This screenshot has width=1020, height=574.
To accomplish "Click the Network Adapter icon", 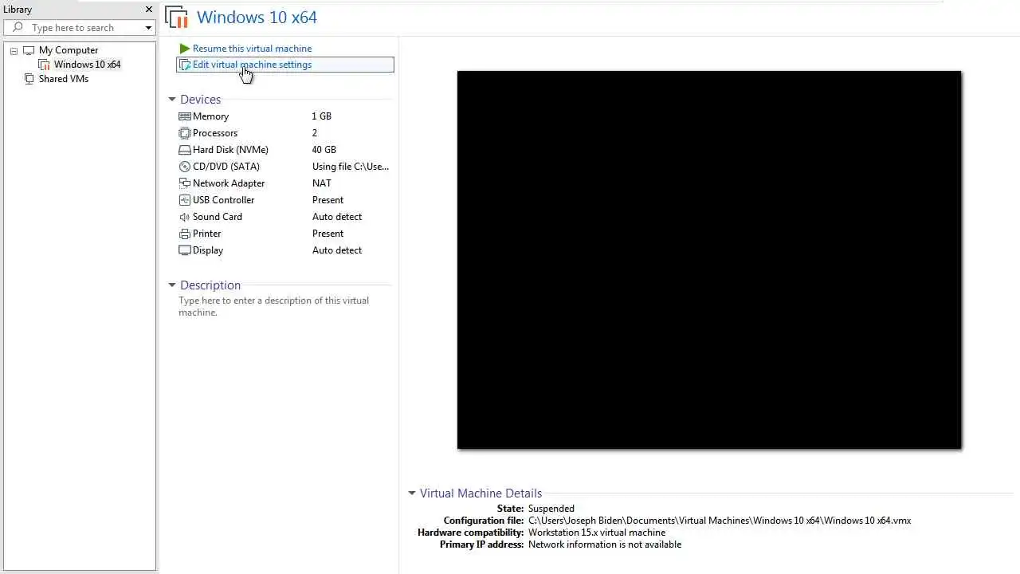I will pos(185,183).
